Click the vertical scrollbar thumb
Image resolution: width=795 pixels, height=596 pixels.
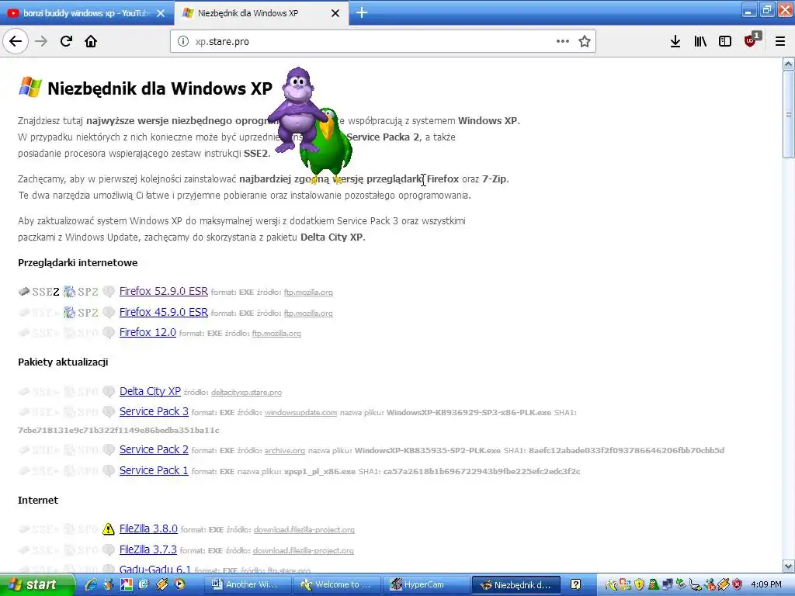coord(788,115)
